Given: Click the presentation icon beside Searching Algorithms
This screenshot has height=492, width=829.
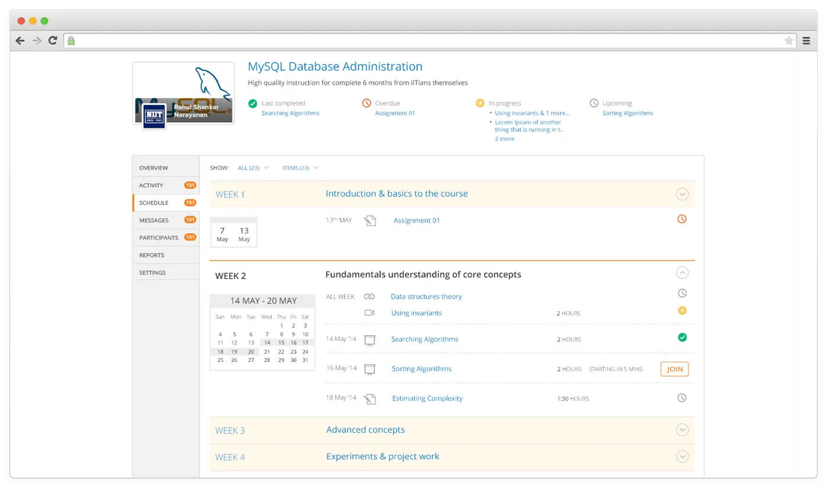Looking at the screenshot, I should click(370, 340).
